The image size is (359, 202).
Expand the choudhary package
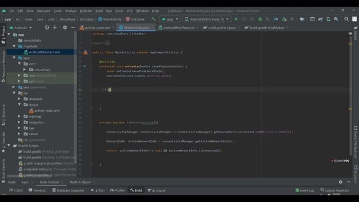(x=25, y=70)
